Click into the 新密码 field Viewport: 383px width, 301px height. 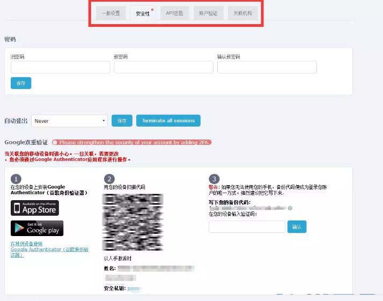164,67
